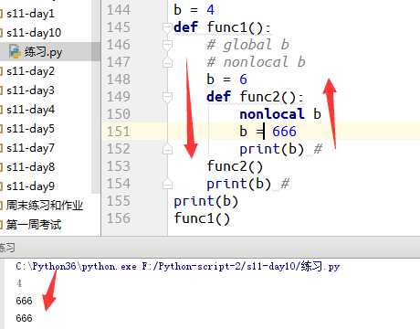The width and height of the screenshot is (420, 329).
Task: Click the '# nonlocal b' comment
Action: (x=257, y=62)
